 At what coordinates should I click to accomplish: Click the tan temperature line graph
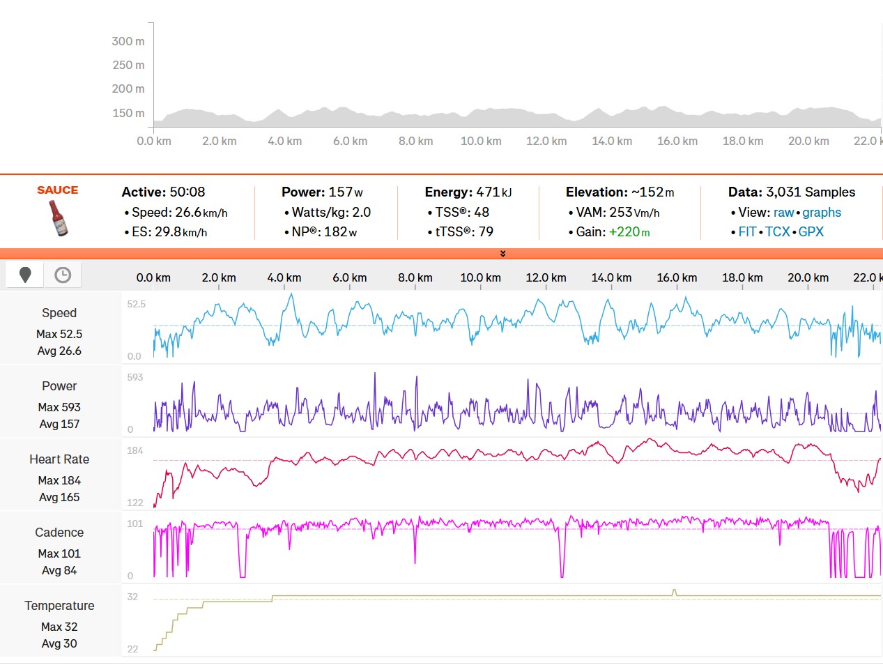[517, 620]
